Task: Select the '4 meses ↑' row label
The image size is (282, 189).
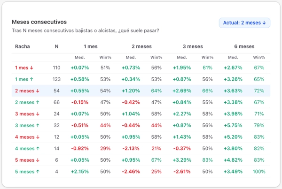Action: click(x=27, y=149)
